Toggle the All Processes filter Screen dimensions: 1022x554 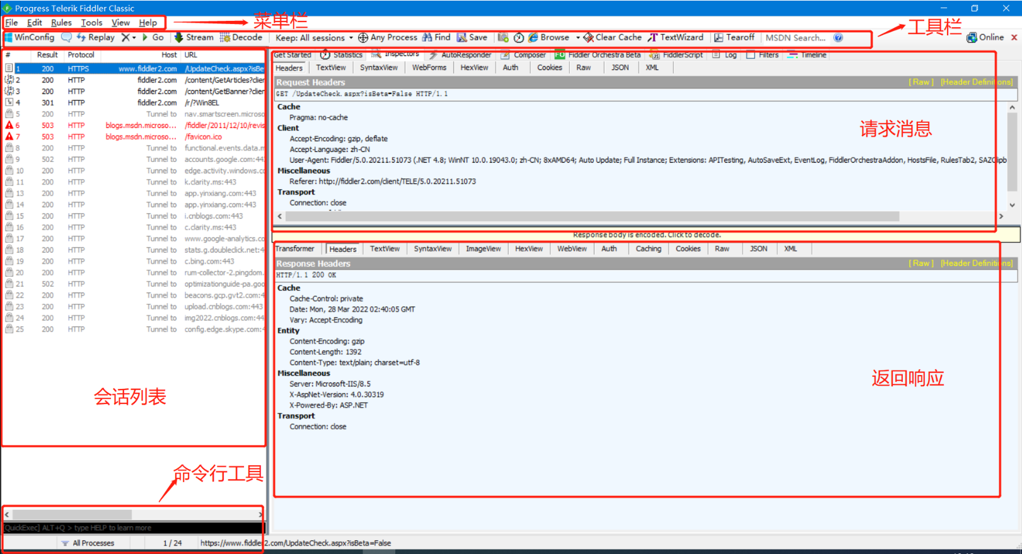88,543
